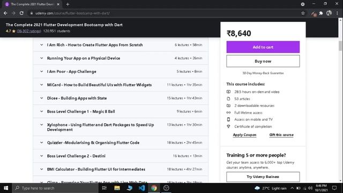Open the Windows Start menu

pos(6,188)
